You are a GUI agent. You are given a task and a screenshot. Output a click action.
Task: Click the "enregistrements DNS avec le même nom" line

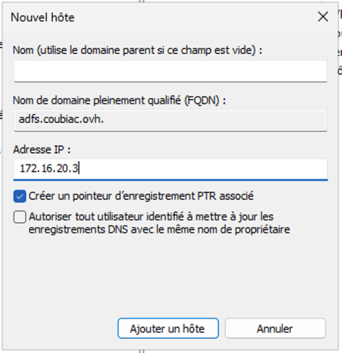click(160, 229)
